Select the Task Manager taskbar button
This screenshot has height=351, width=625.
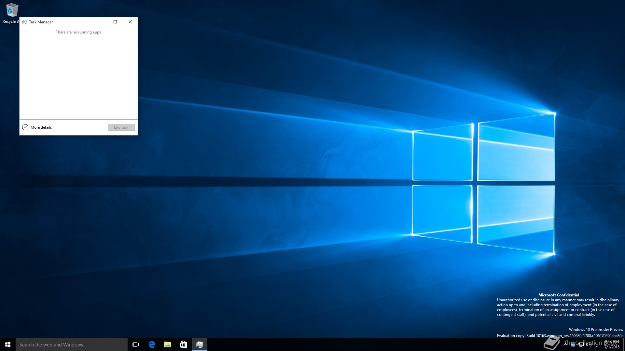coord(200,344)
